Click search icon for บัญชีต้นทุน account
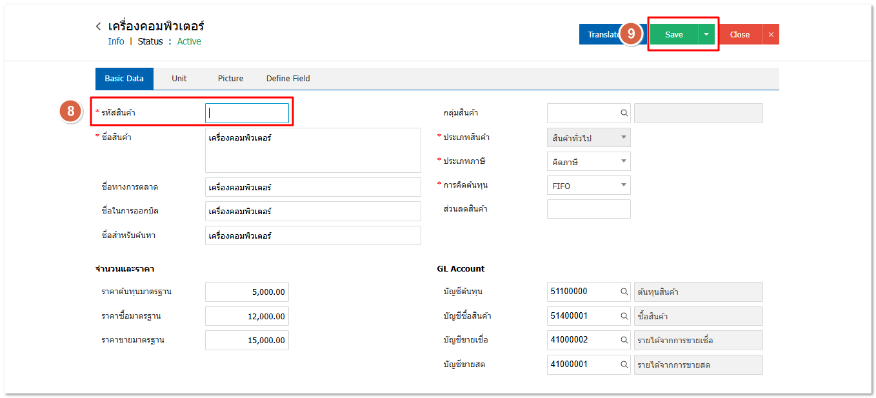The image size is (876, 398). [624, 292]
